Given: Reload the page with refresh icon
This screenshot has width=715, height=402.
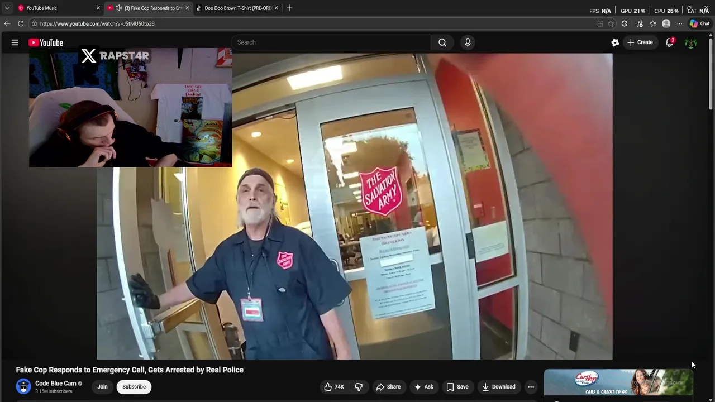Looking at the screenshot, I should (x=21, y=23).
